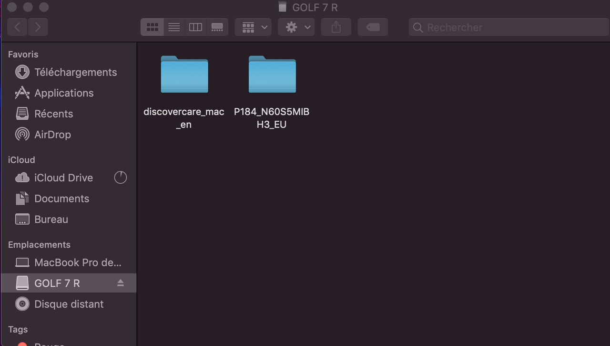
Task: Open Applications in the sidebar
Action: tap(69, 93)
